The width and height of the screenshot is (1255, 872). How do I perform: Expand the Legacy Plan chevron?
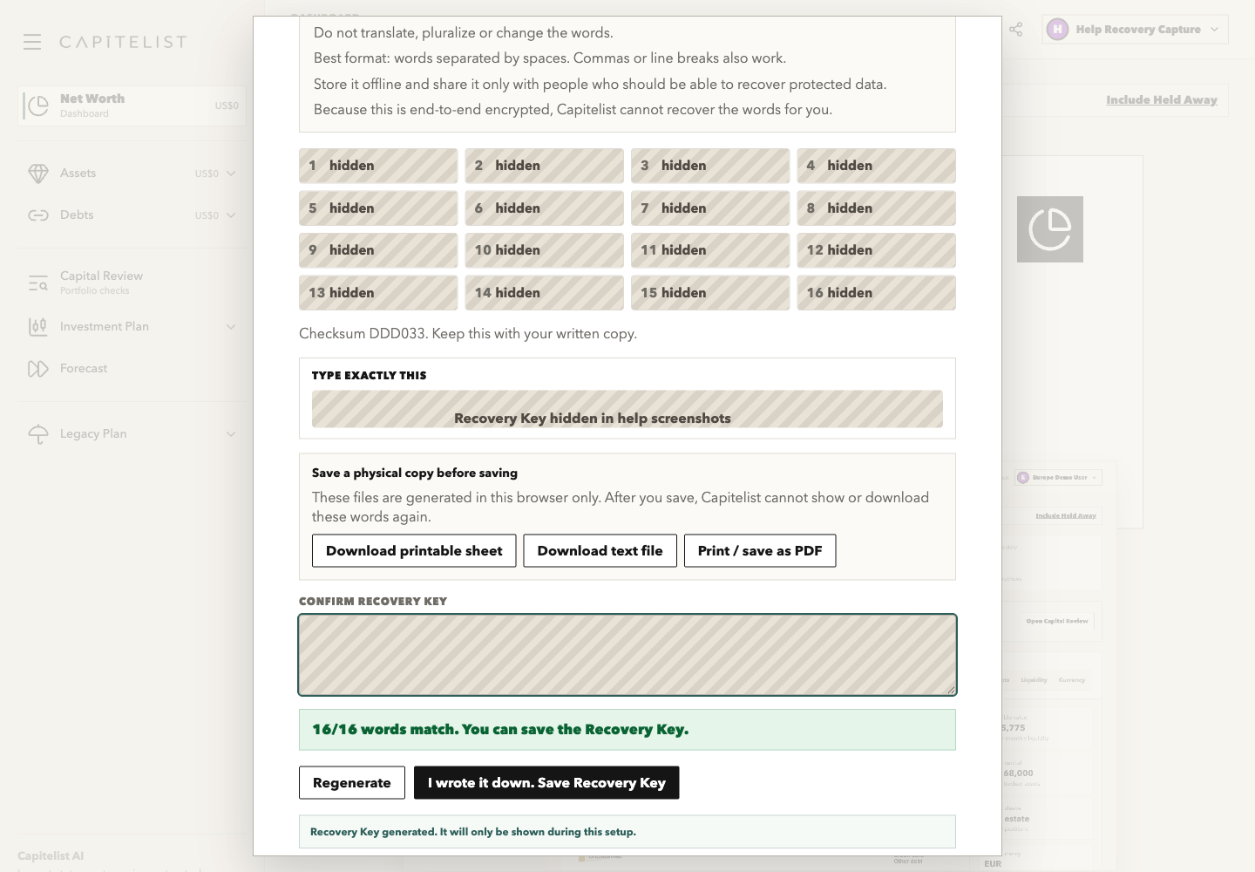pyautogui.click(x=231, y=434)
